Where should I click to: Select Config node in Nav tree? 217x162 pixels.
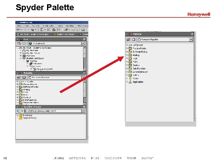33,61
